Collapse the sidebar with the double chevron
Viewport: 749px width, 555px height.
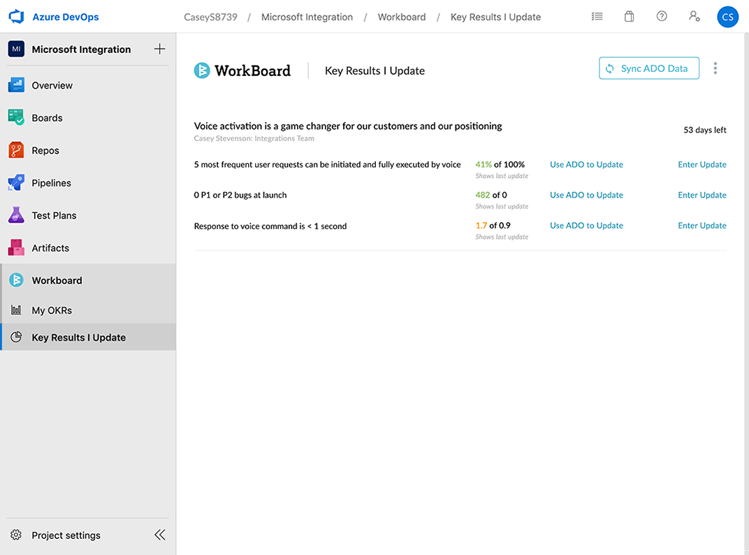point(159,535)
